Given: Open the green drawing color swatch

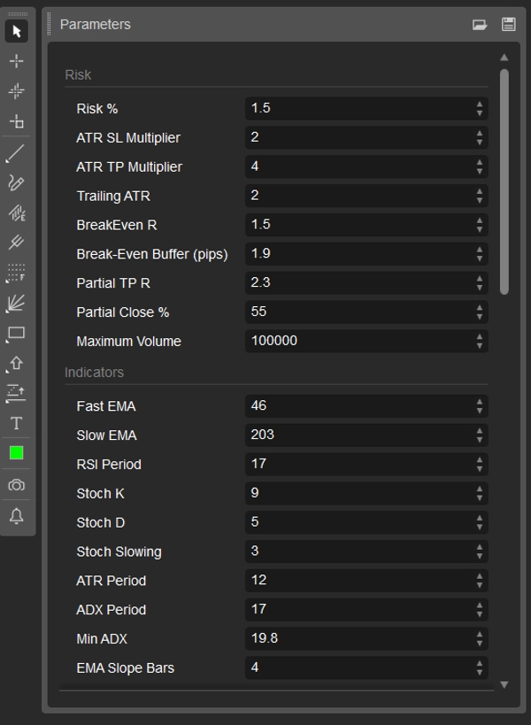Looking at the screenshot, I should [17, 453].
